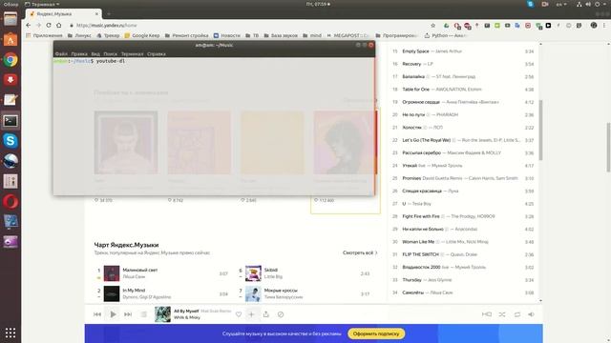Open mind bookmark folder

tap(312, 35)
